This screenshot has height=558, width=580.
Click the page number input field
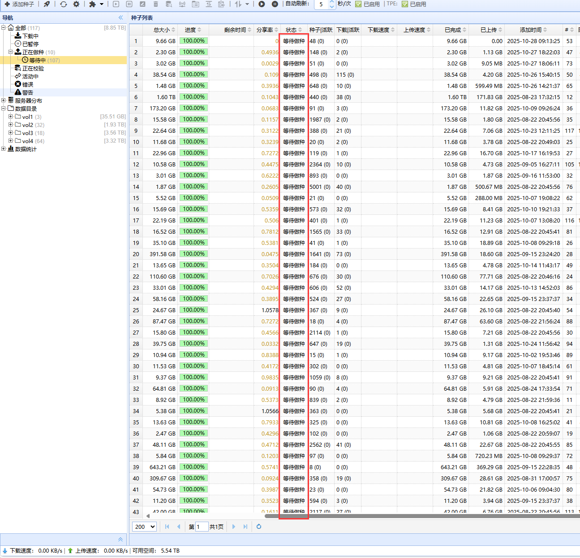[202, 527]
